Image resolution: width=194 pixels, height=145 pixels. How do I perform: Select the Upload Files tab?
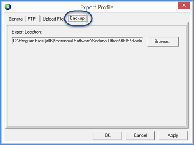coord(53,19)
